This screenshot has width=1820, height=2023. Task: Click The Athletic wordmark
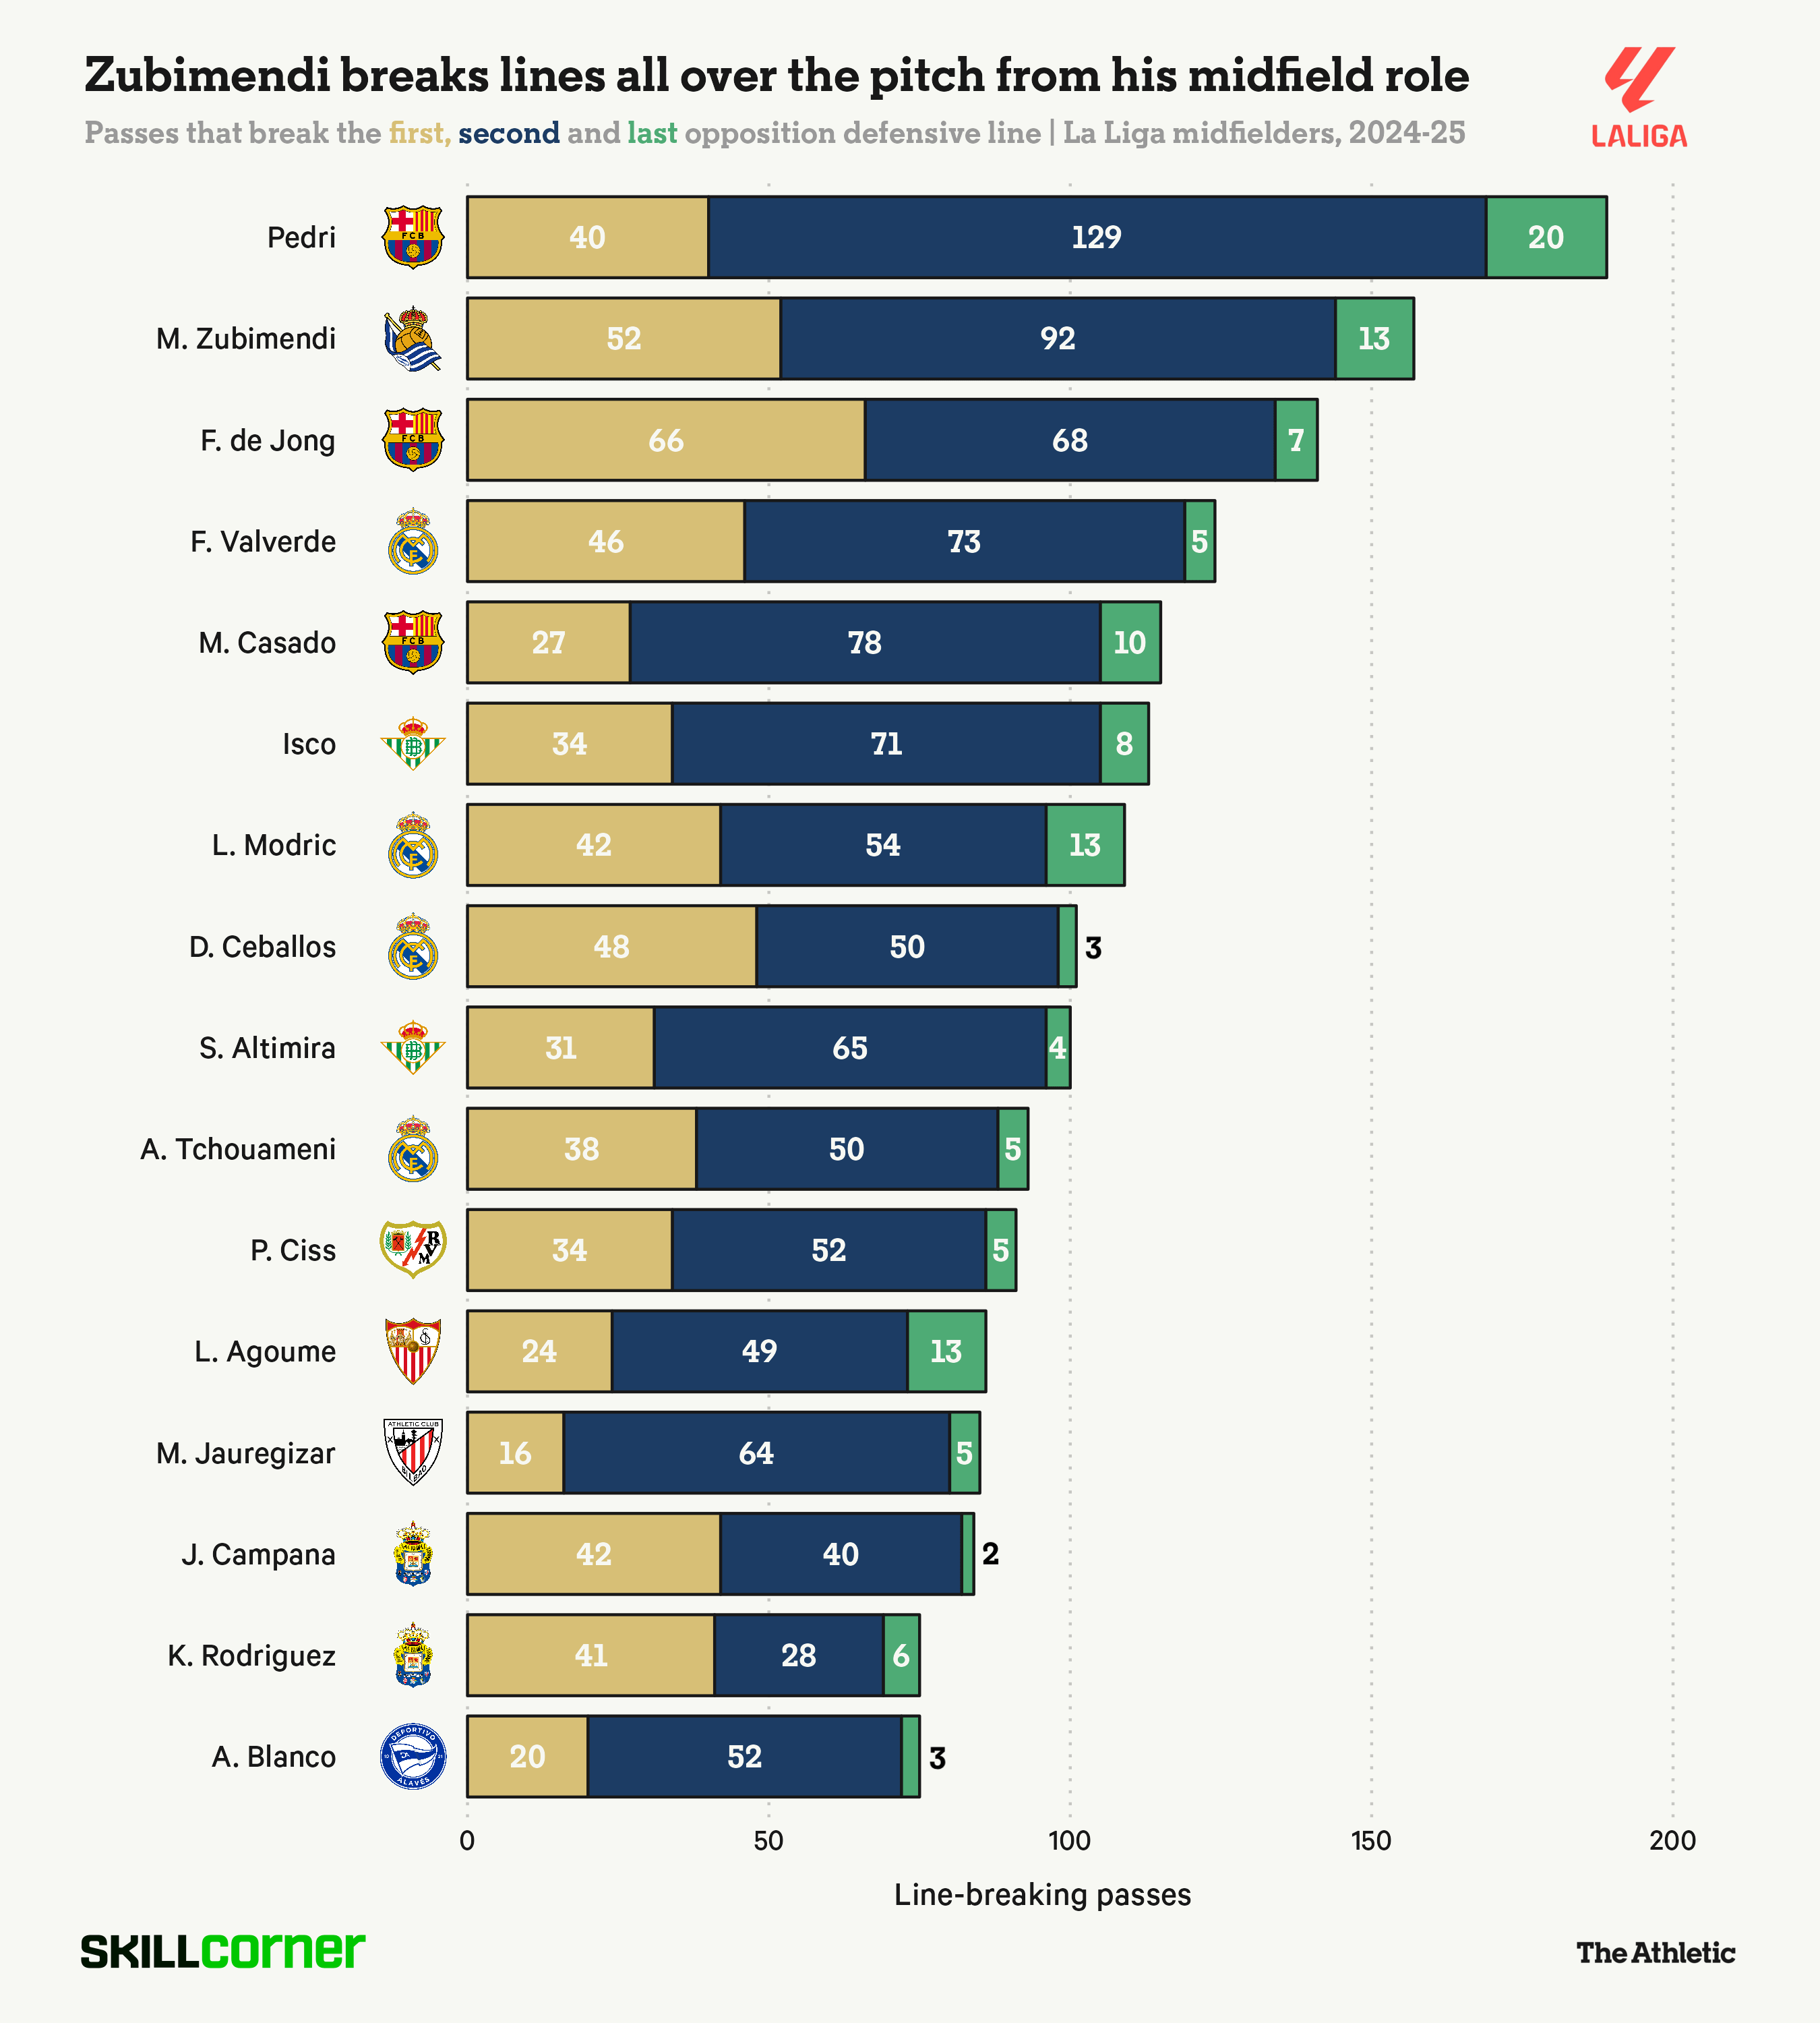[x=1655, y=1952]
